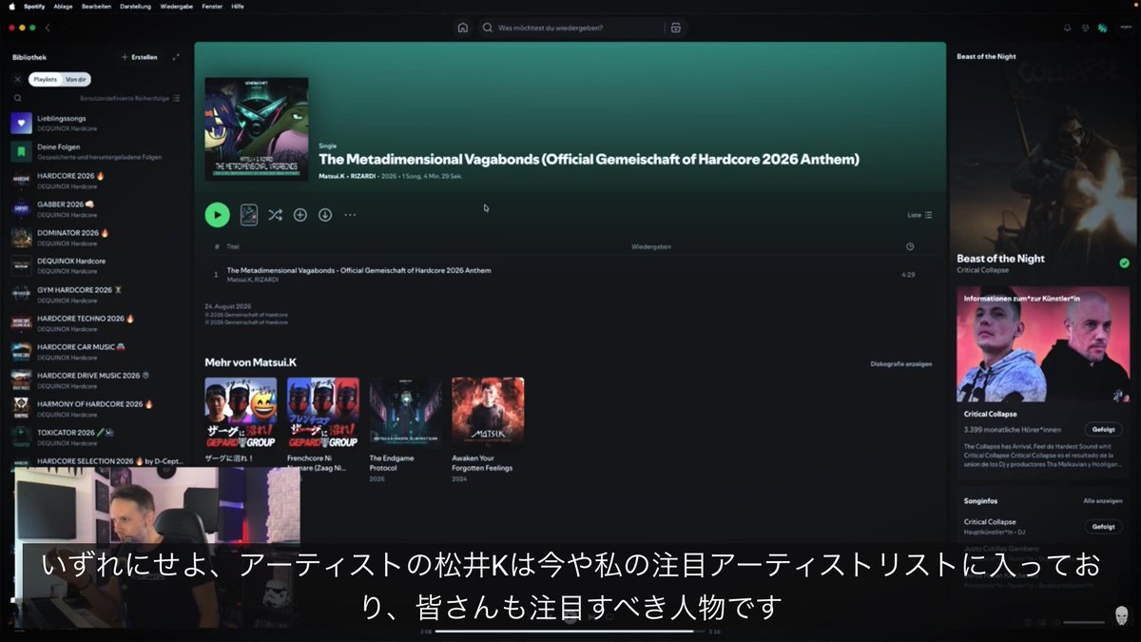This screenshot has width=1141, height=642.
Task: Open the notifications bell
Action: (1067, 28)
